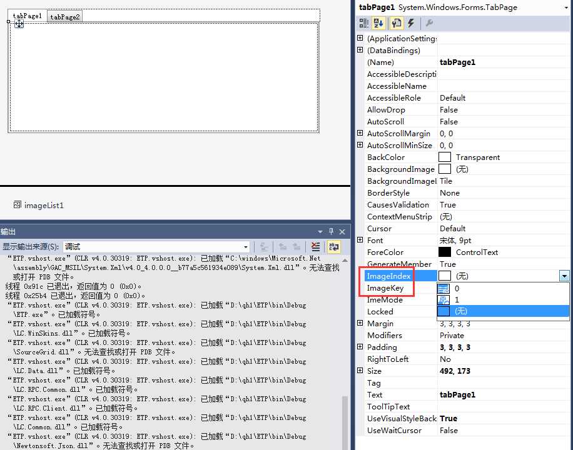
Task: Pick the image 1 thumbnail in the ImageIndex list
Action: click(x=444, y=300)
